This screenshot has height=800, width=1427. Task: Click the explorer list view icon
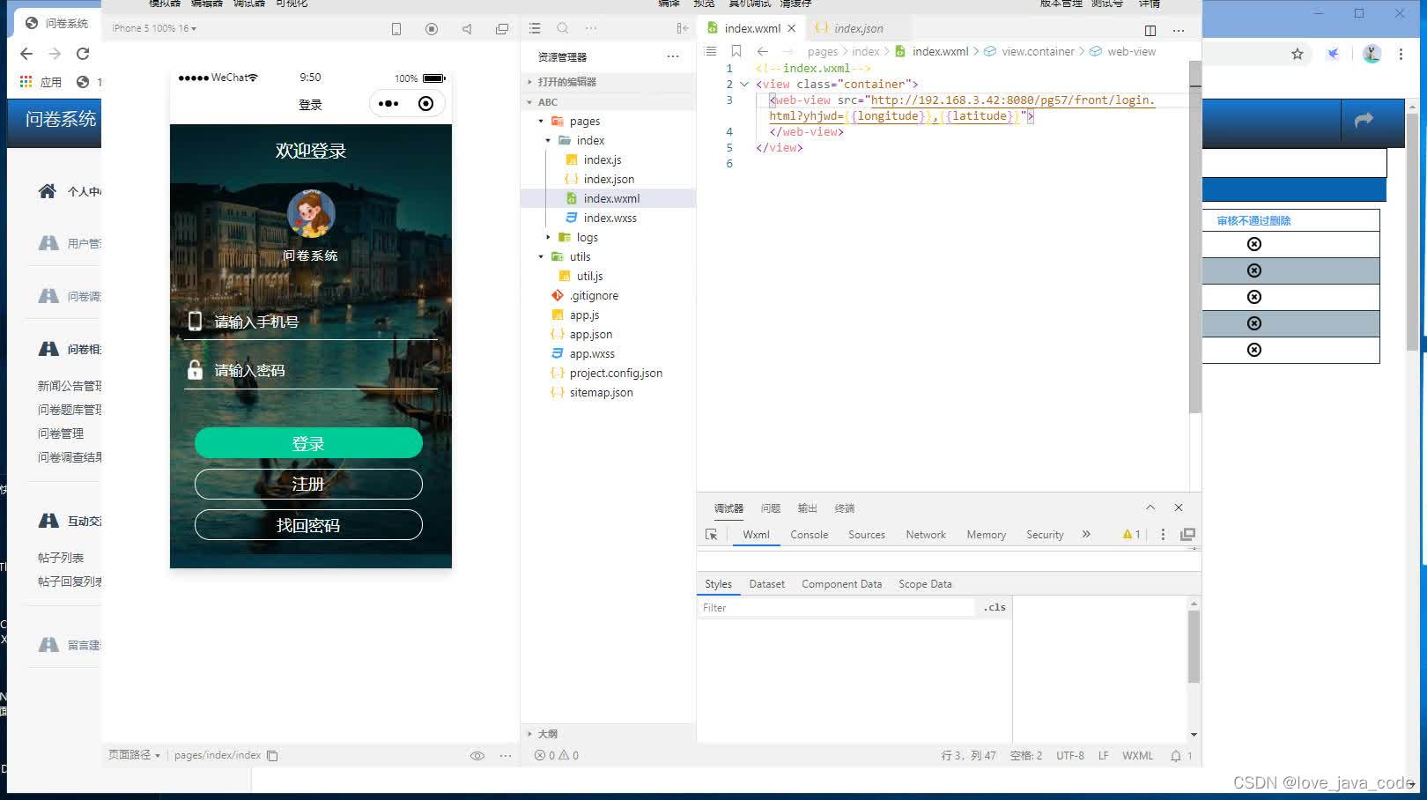click(x=535, y=28)
